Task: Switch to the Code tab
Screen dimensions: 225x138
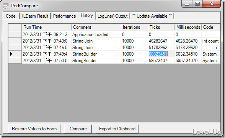Action: coord(11,16)
